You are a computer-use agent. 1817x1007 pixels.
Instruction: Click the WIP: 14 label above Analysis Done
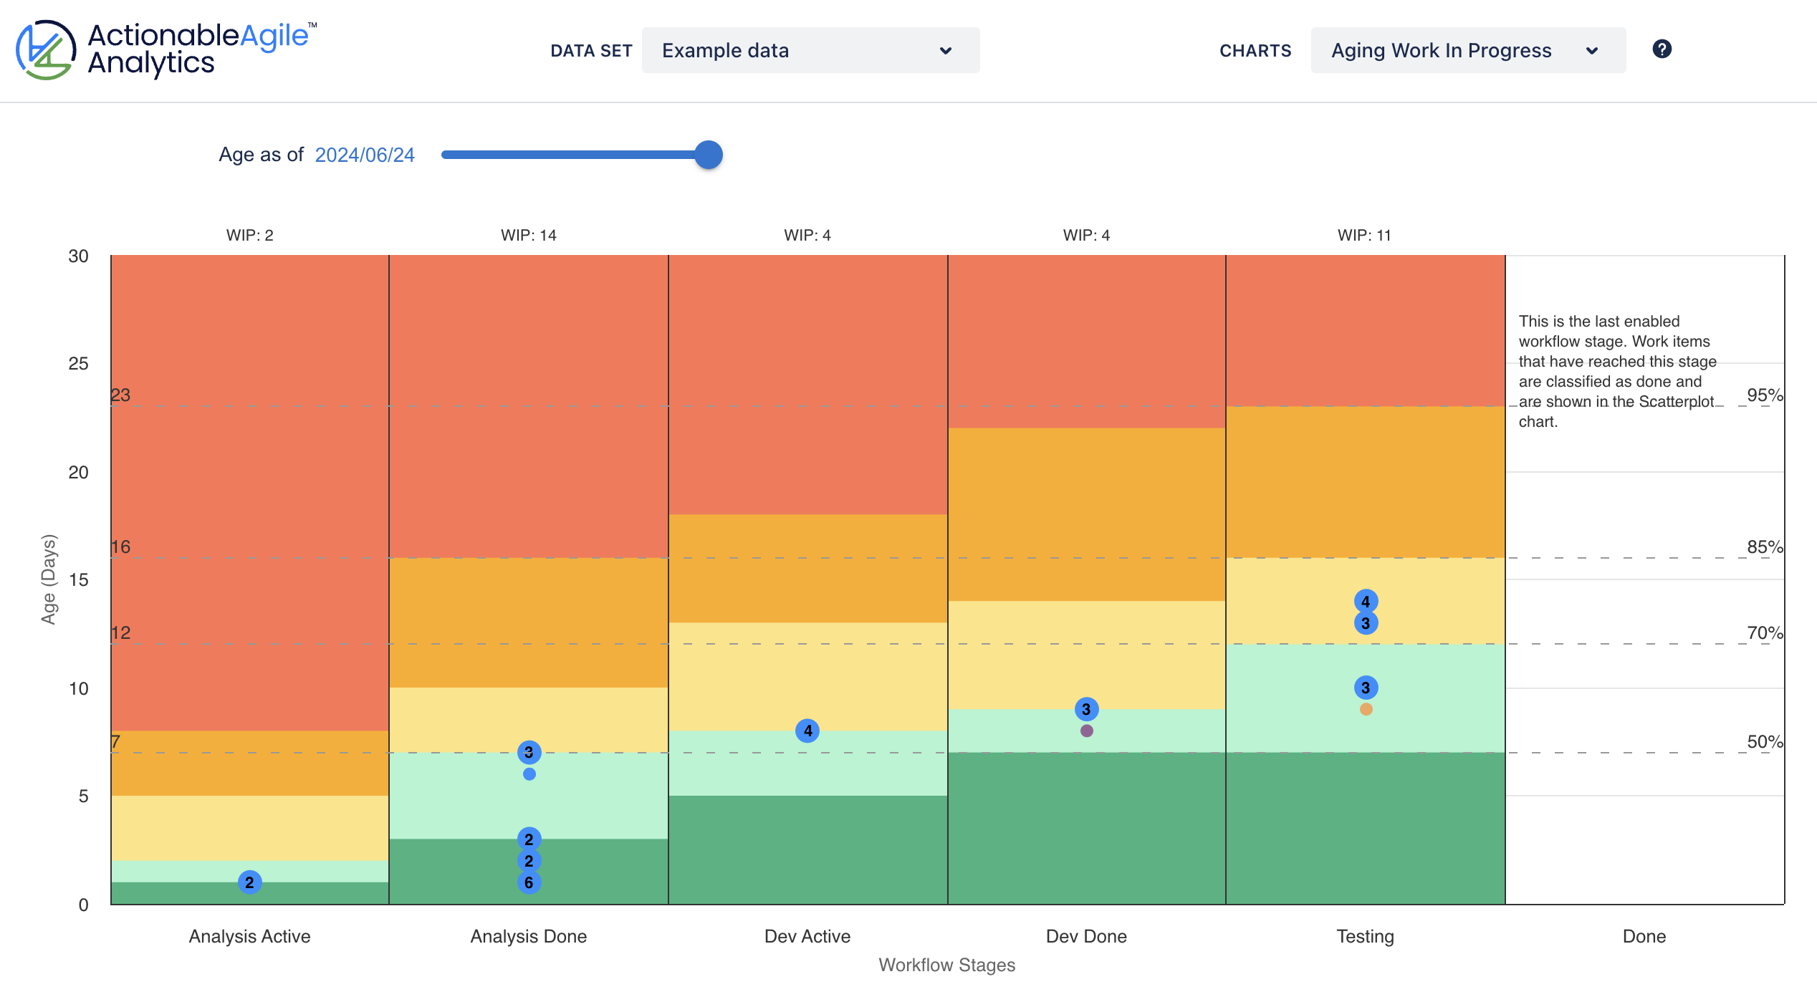coord(528,234)
